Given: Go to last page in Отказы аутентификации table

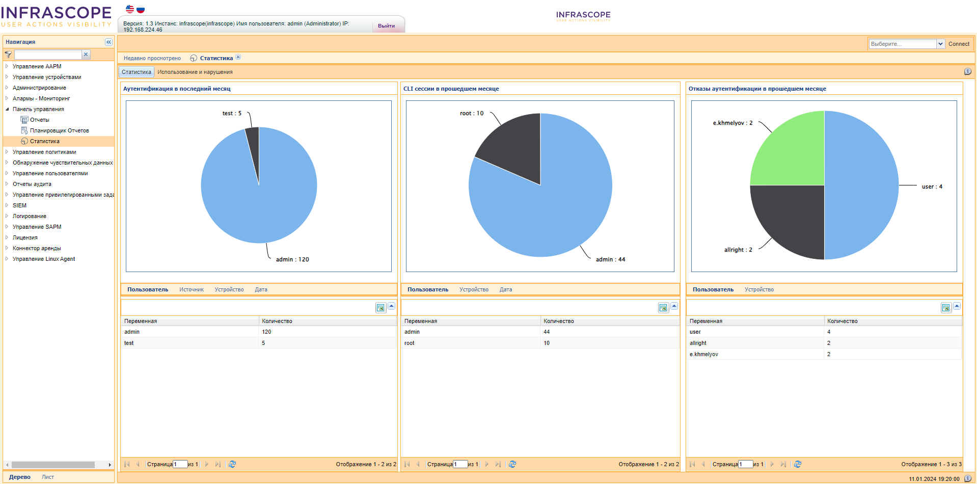Looking at the screenshot, I should click(x=783, y=464).
